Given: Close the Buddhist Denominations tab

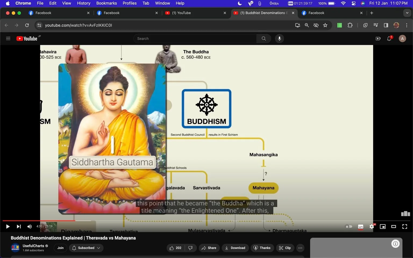Looking at the screenshot, I should tap(293, 13).
